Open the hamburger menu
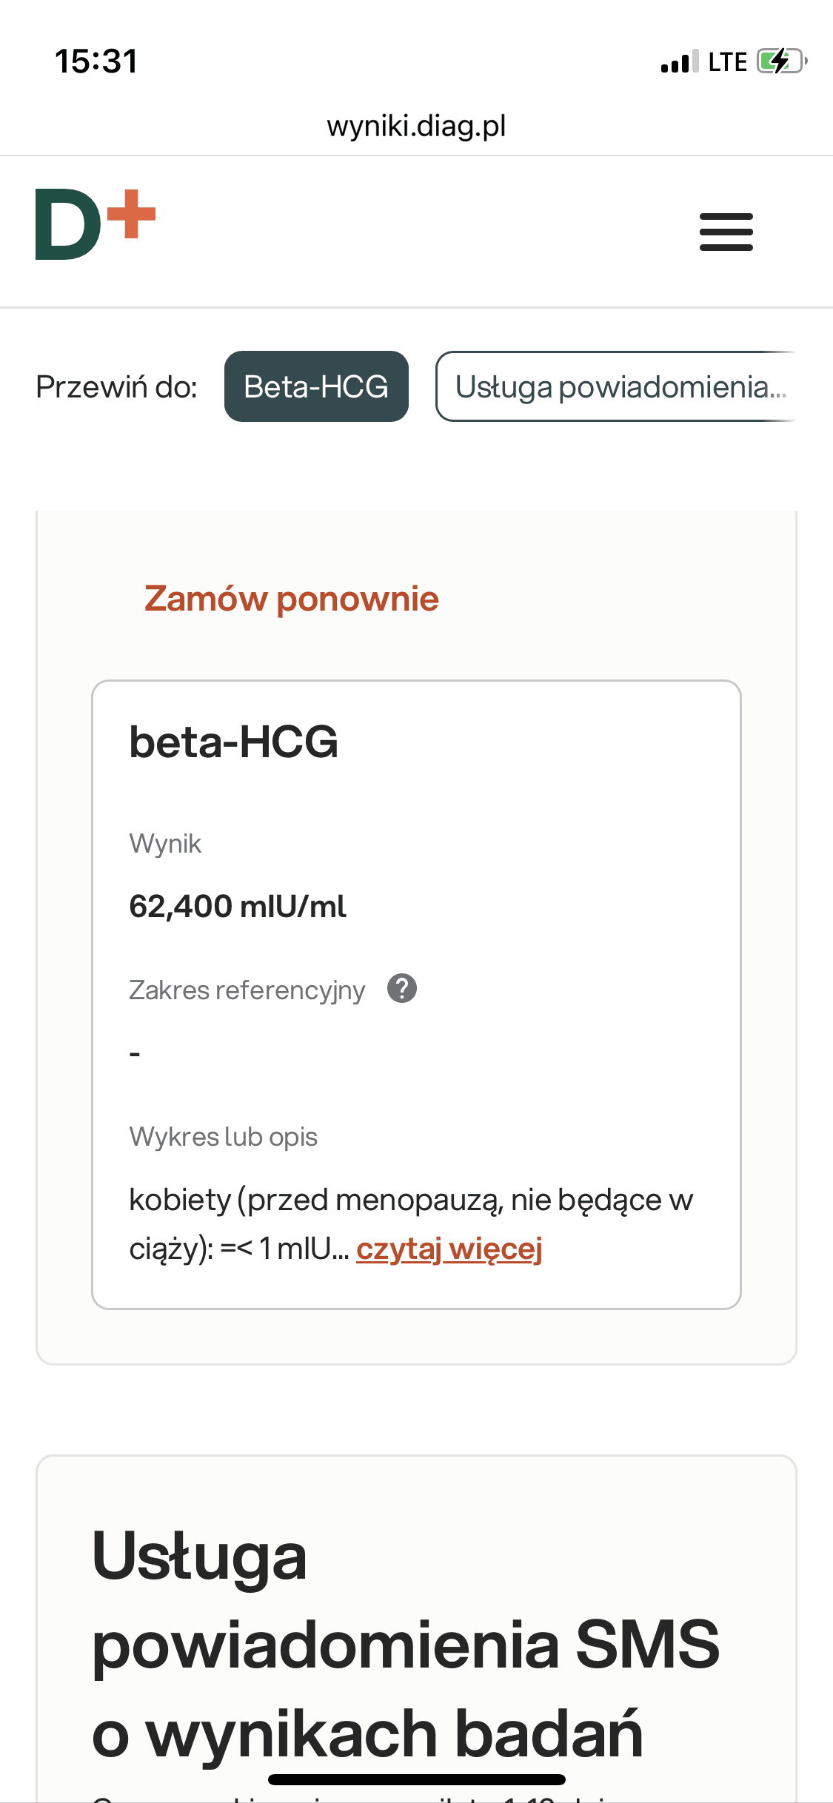The width and height of the screenshot is (833, 1803). click(x=726, y=232)
